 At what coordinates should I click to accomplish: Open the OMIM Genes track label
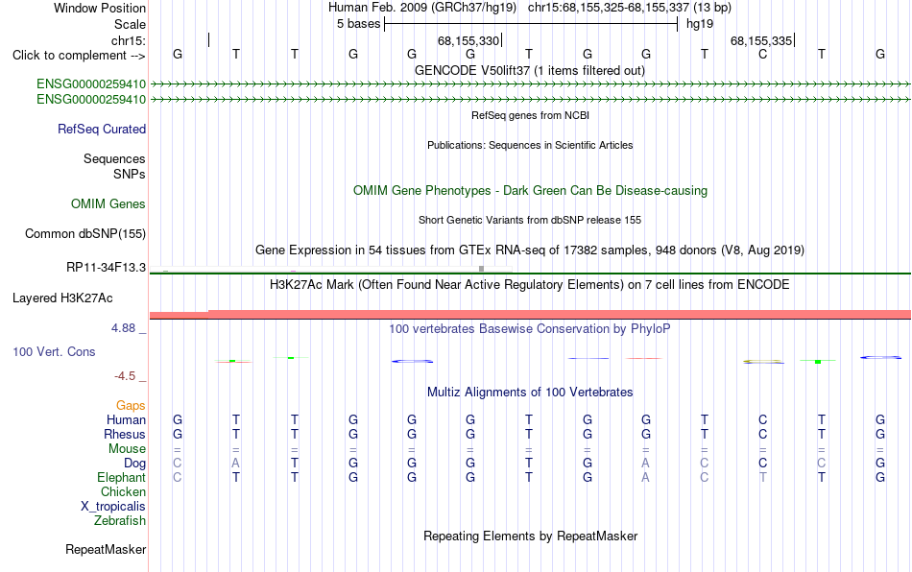pyautogui.click(x=108, y=204)
